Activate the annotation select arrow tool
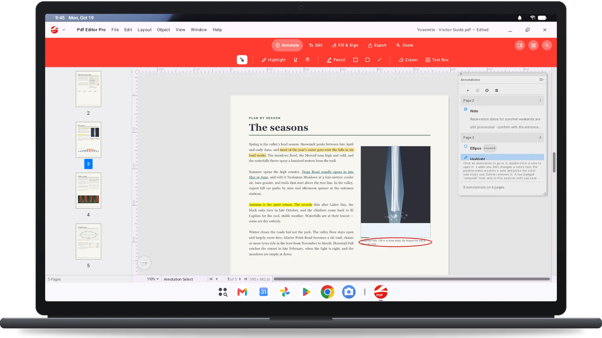The width and height of the screenshot is (602, 338). click(242, 60)
